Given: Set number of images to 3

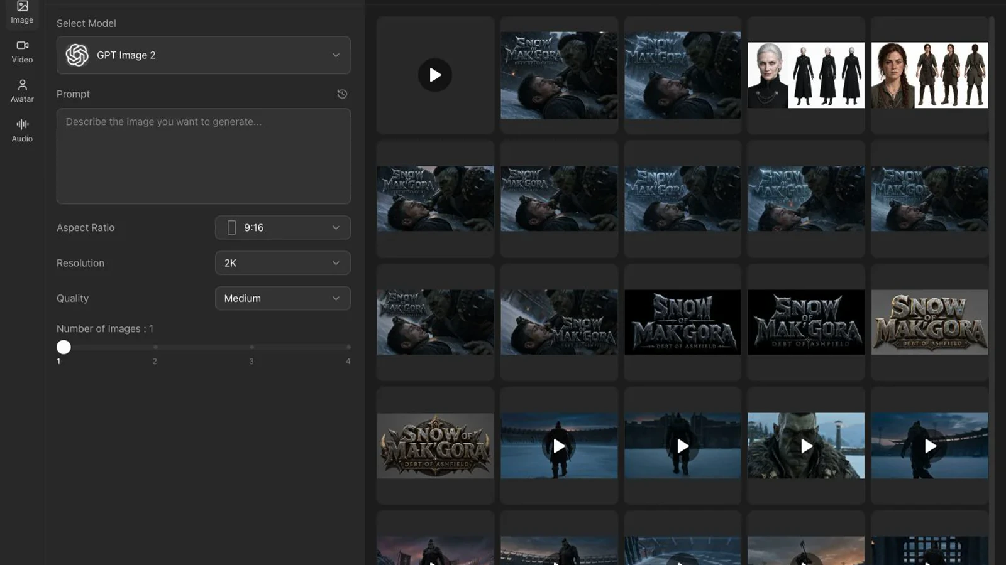Looking at the screenshot, I should tap(251, 347).
